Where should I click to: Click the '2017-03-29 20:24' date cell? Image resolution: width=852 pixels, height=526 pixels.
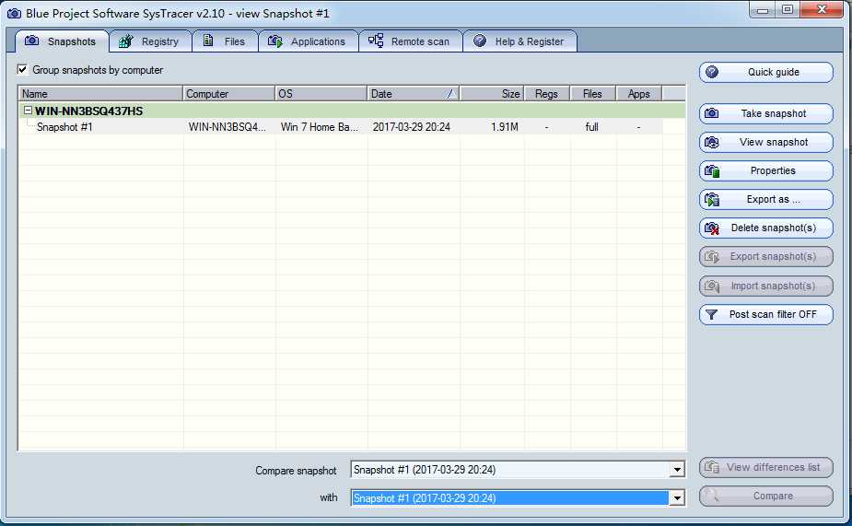pos(412,127)
